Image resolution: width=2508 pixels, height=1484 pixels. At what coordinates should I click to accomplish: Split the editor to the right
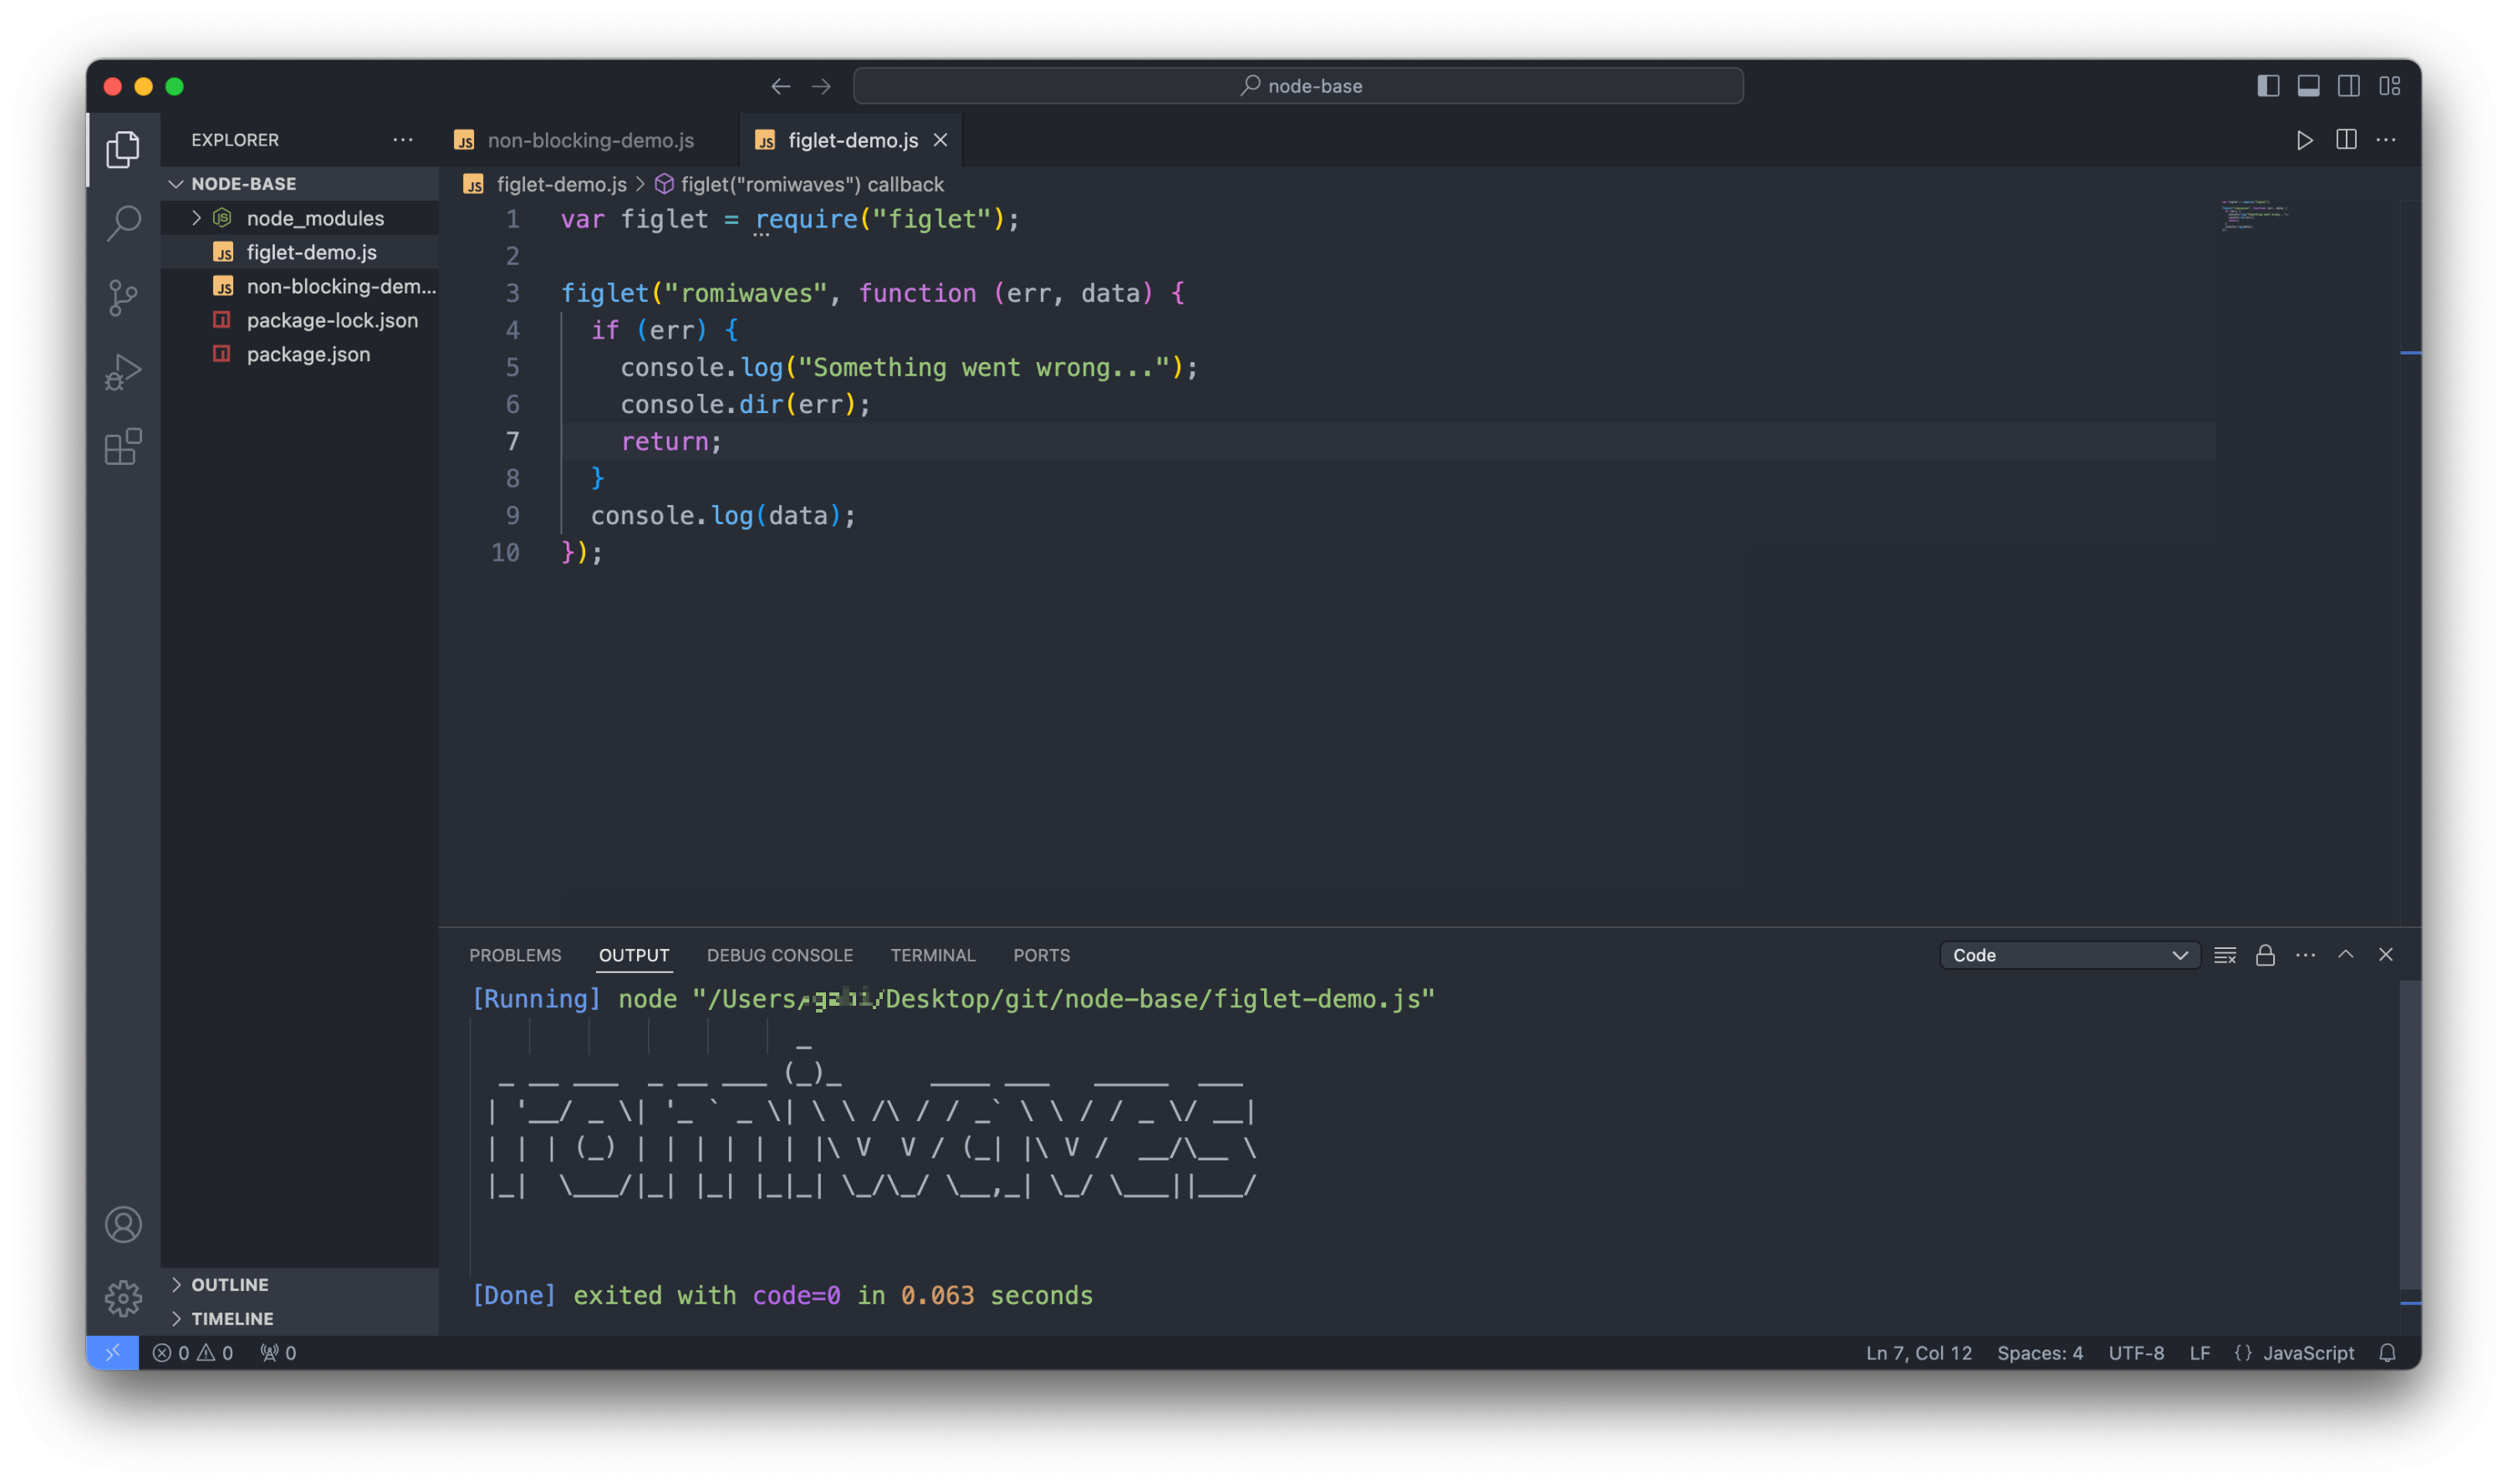pyautogui.click(x=2345, y=140)
